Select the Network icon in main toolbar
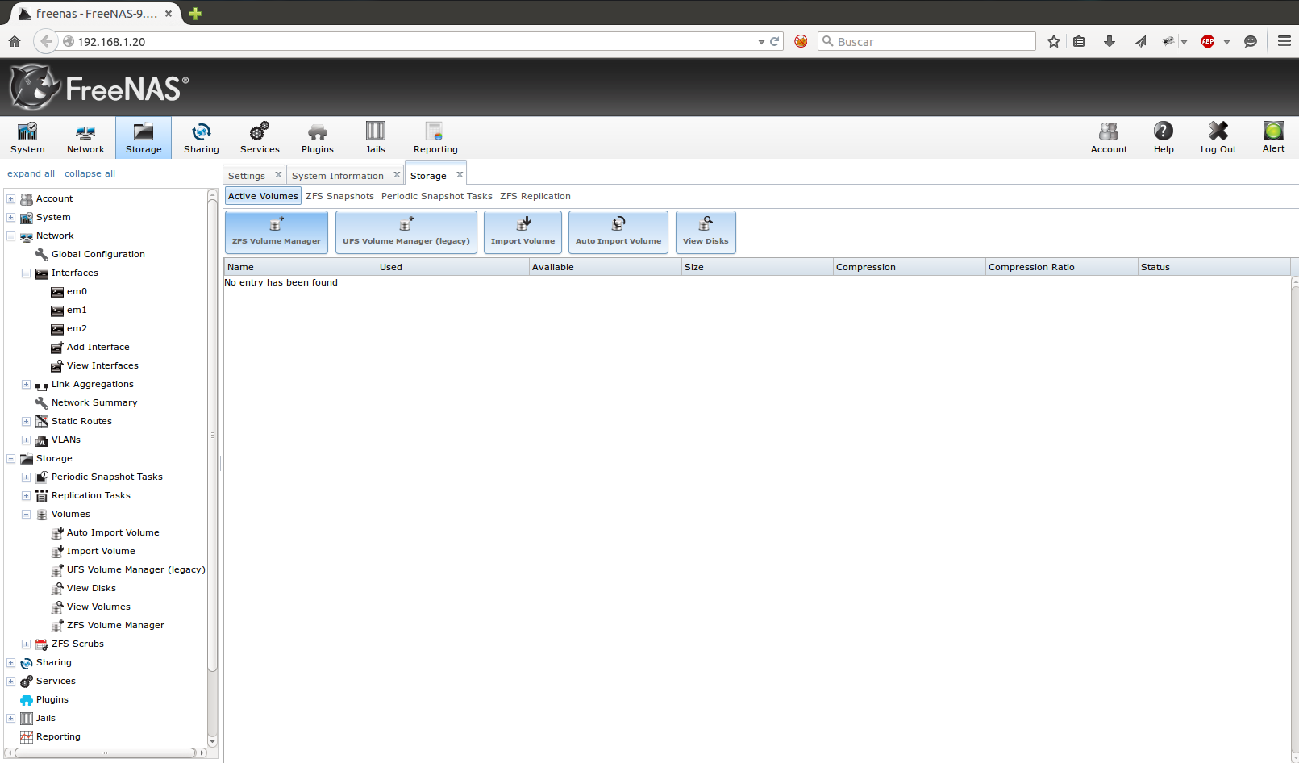 pyautogui.click(x=85, y=136)
